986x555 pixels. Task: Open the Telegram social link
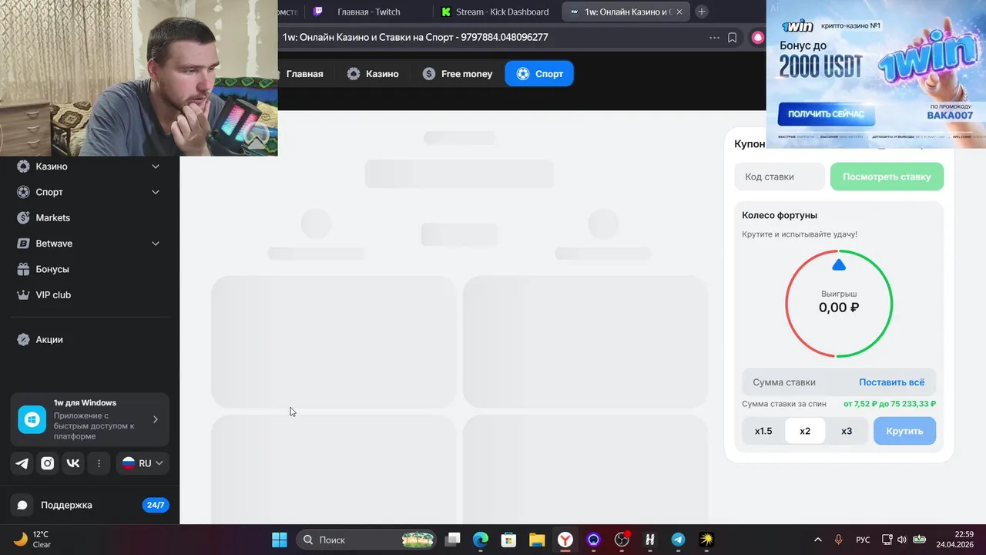point(22,463)
